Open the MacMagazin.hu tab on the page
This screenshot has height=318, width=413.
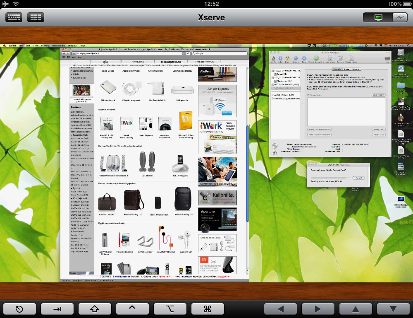[x=171, y=62]
